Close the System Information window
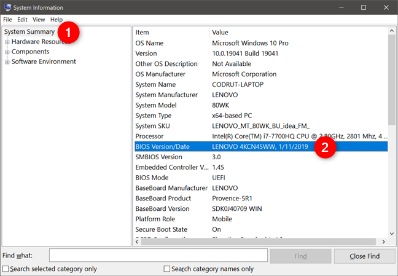The width and height of the screenshot is (398, 276). click(x=386, y=7)
